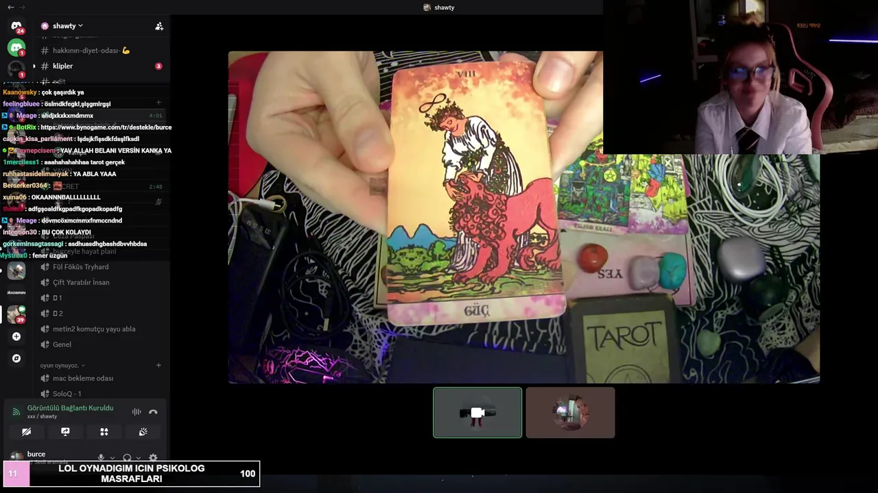Open headphone output options chevron
This screenshot has width=878, height=493.
coord(138,457)
